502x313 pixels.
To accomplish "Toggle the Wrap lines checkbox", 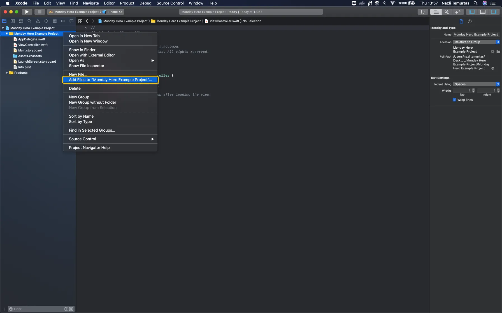I will point(454,100).
